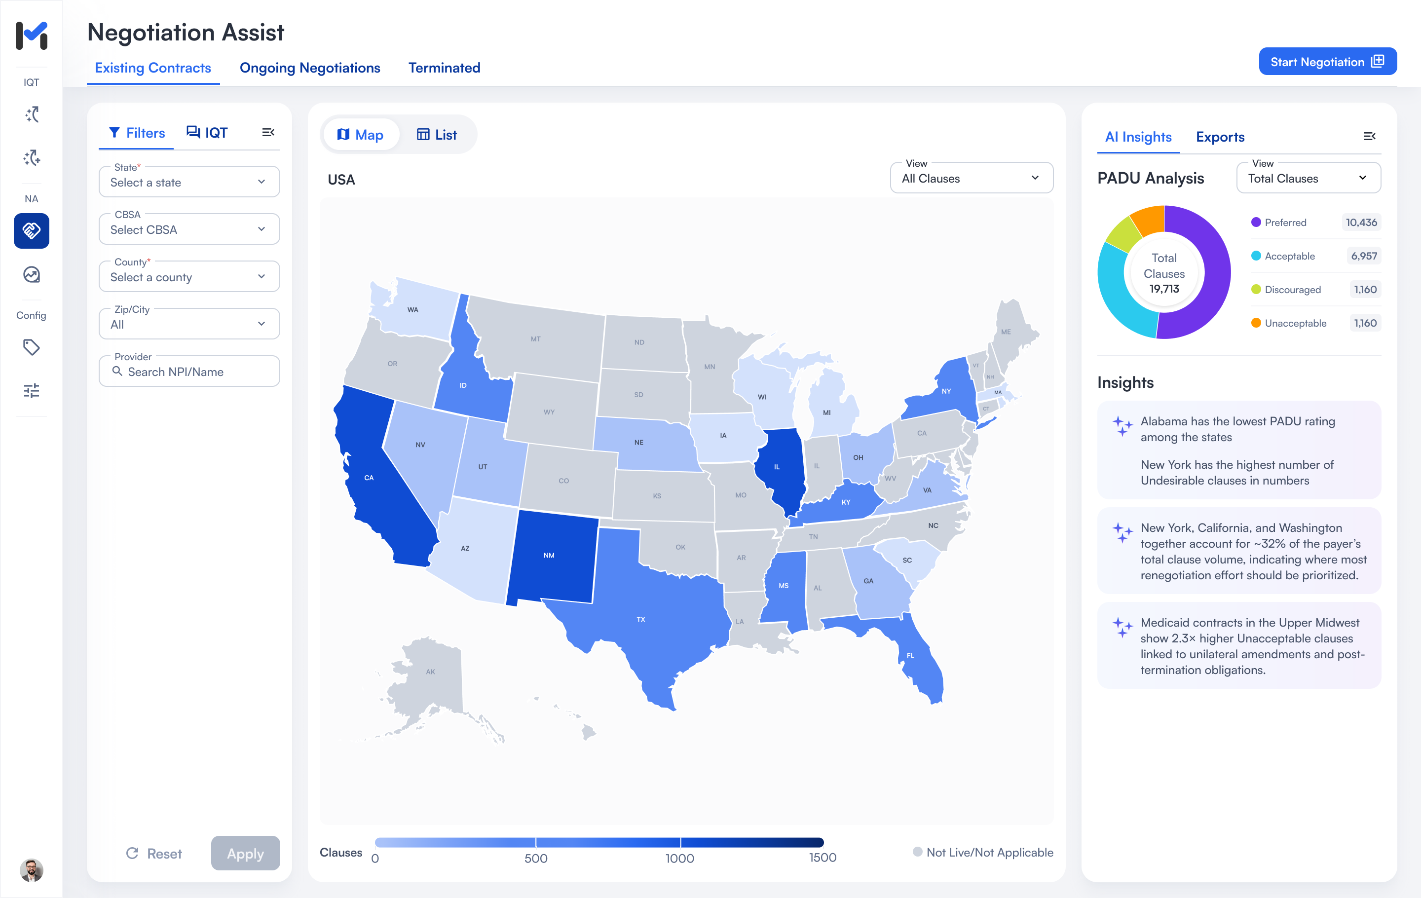Screen dimensions: 1421x898
Task: Open the handshake Negotiation Assist icon in sidebar
Action: [x=31, y=231]
